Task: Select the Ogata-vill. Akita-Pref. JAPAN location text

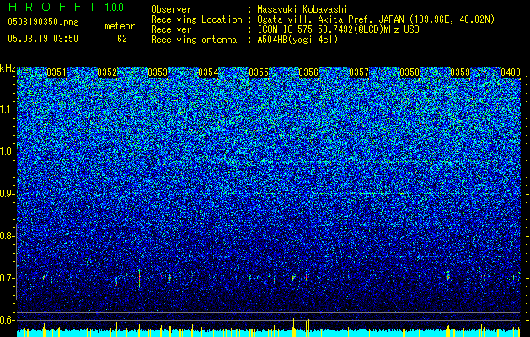Action: pos(376,19)
